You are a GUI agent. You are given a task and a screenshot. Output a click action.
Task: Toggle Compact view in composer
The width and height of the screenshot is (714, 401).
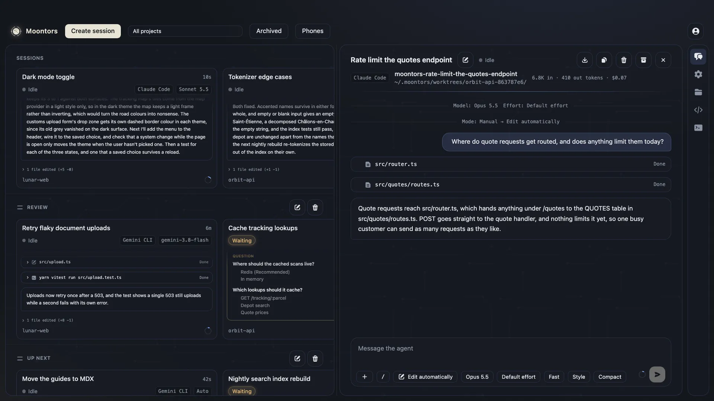[x=610, y=377]
